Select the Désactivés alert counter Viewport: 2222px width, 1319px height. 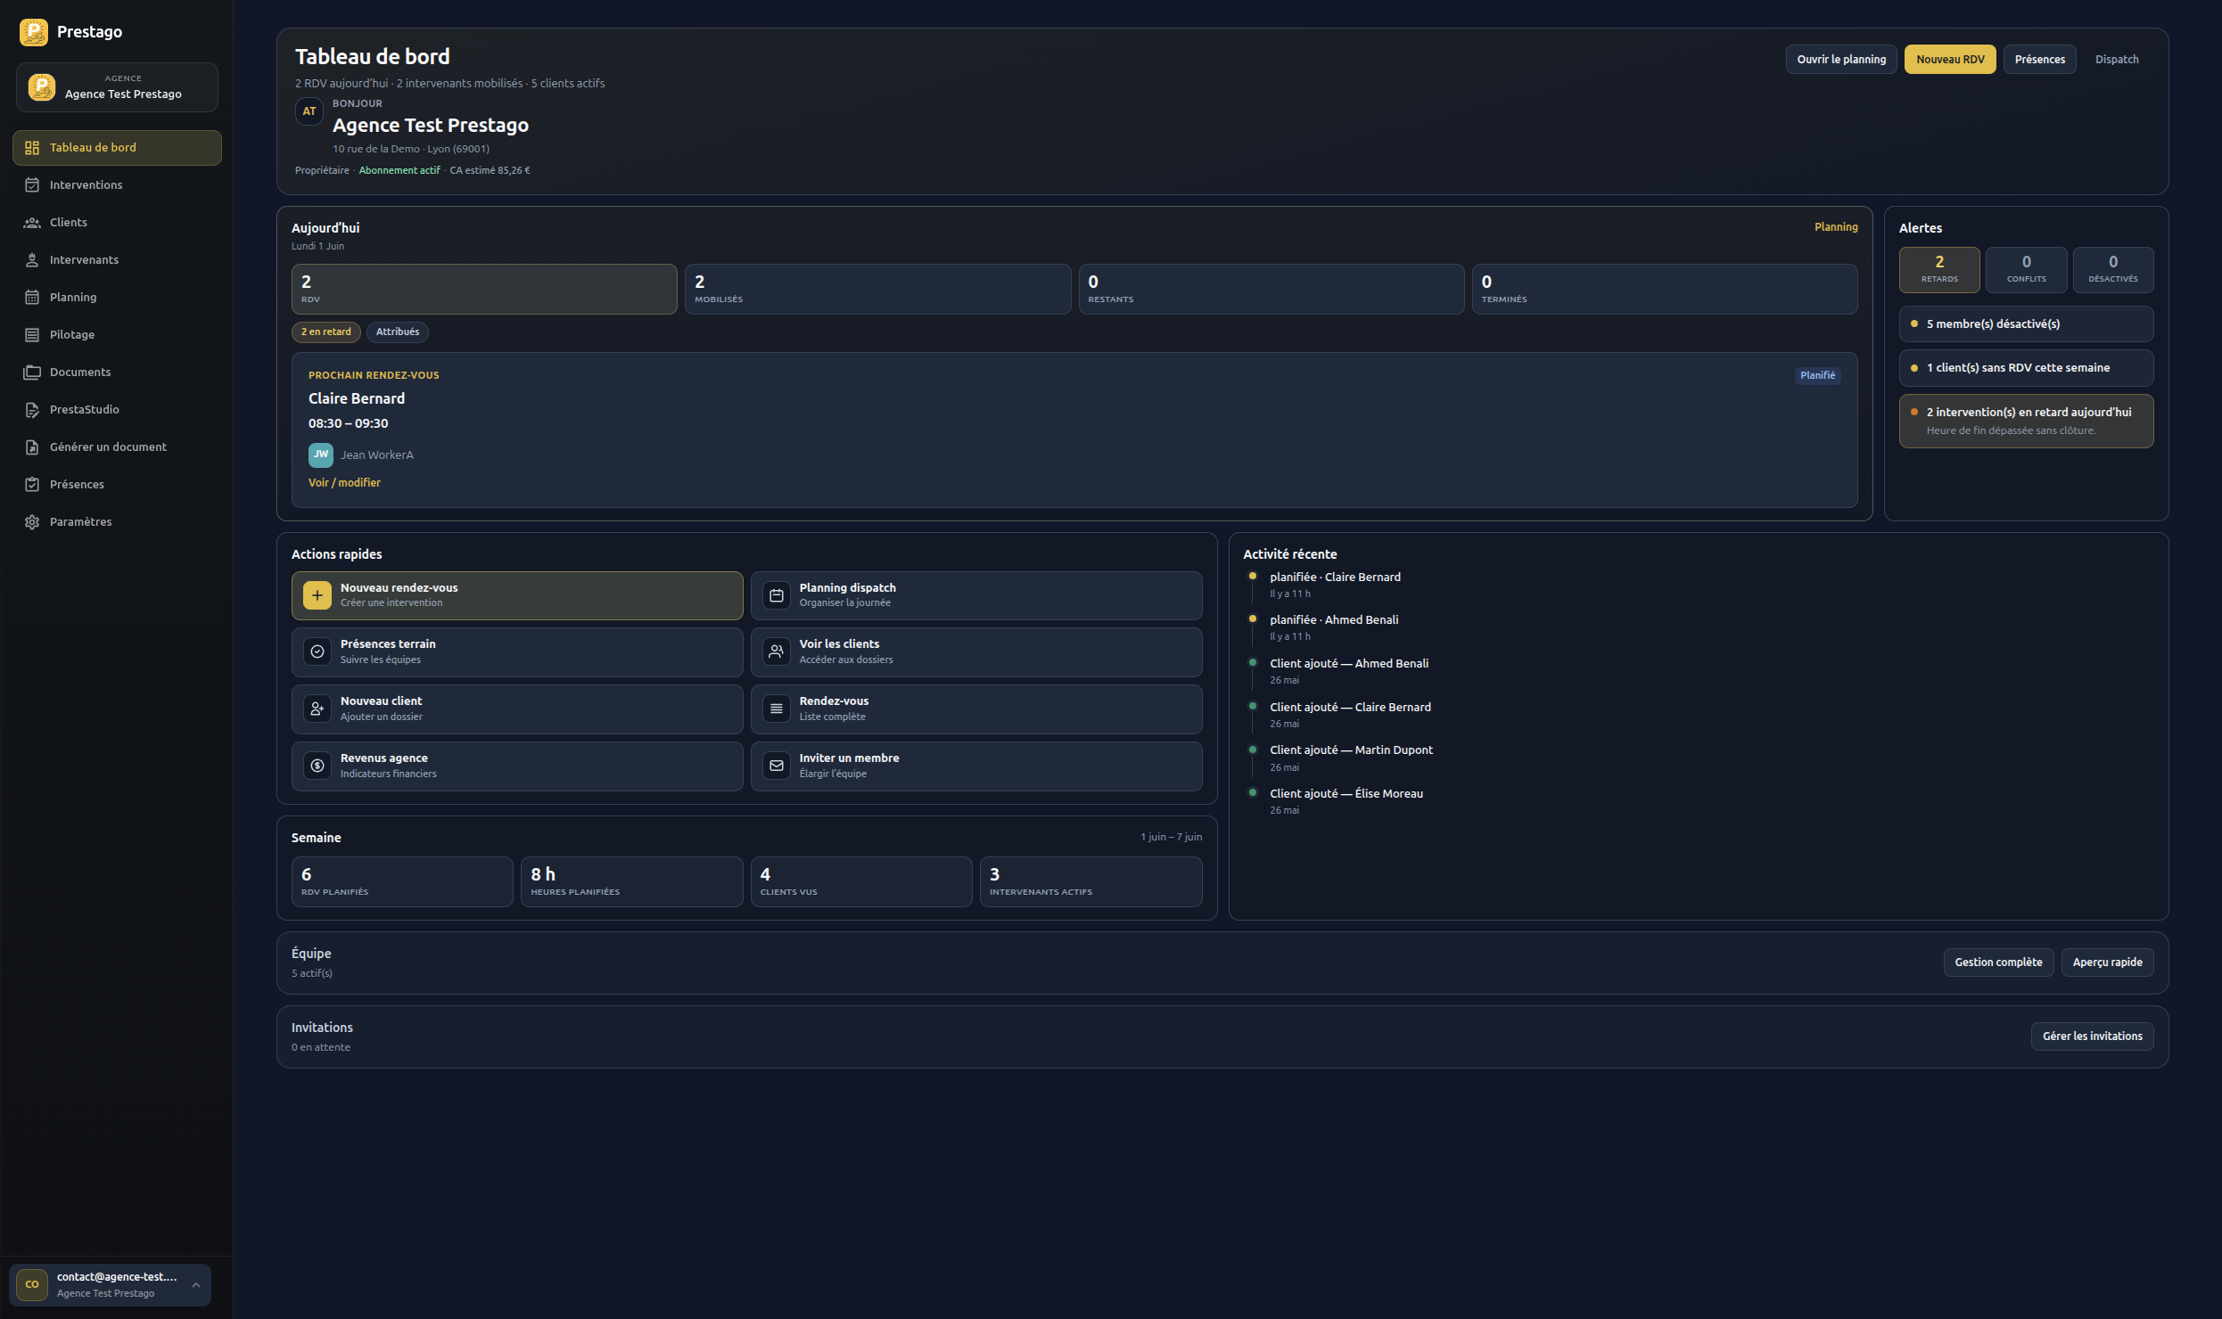(2113, 270)
